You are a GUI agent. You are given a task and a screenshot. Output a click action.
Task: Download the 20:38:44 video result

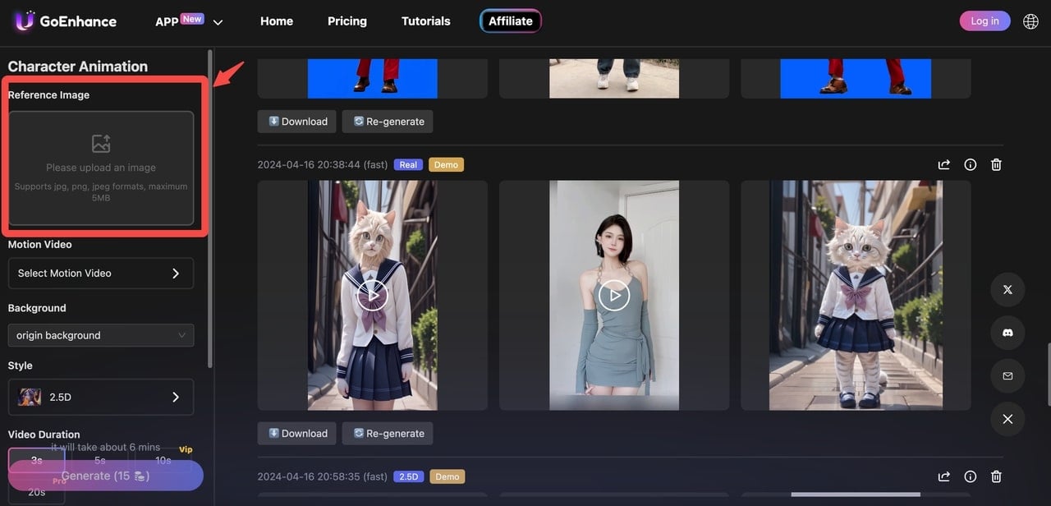297,434
